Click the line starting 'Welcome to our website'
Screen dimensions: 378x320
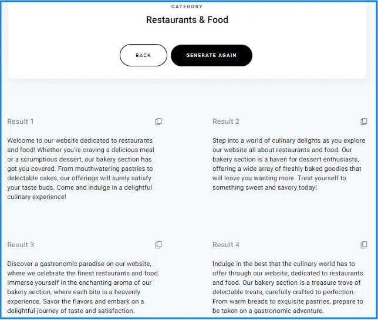tap(80, 141)
